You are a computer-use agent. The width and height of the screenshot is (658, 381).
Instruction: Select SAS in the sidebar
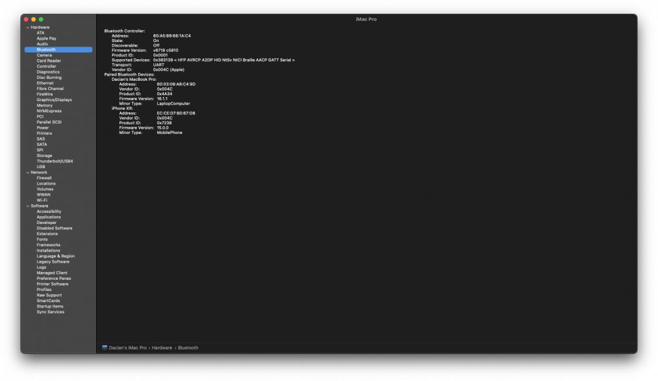[41, 139]
